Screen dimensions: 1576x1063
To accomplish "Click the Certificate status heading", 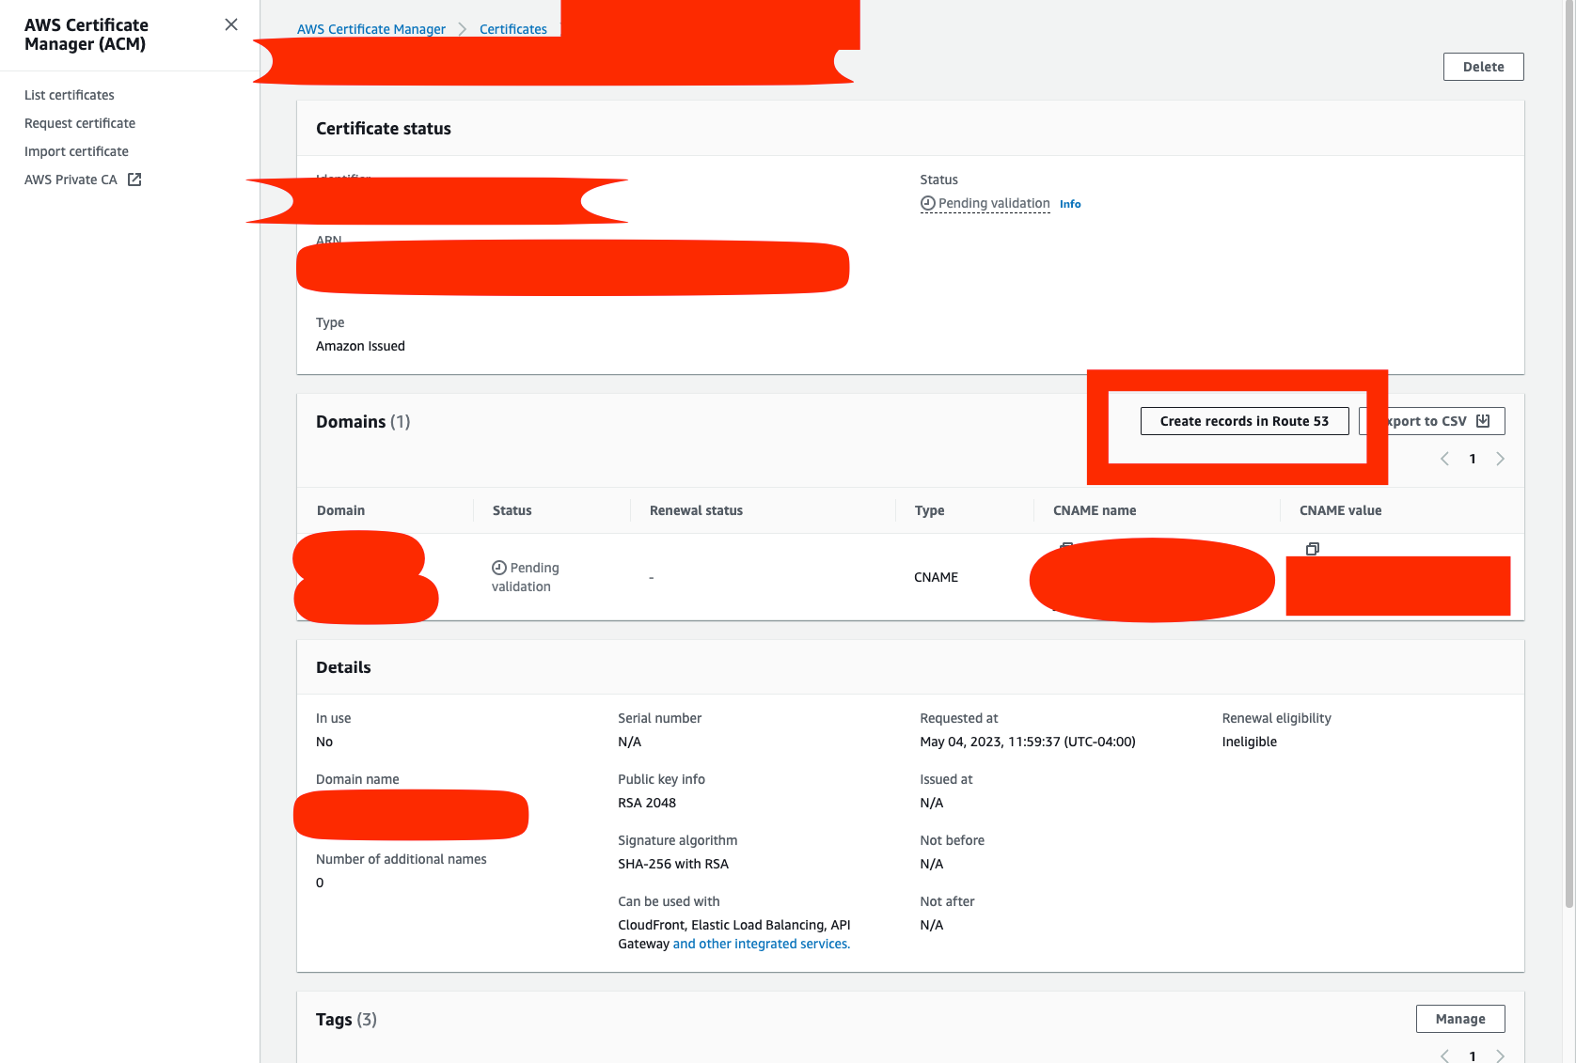I will click(x=384, y=129).
